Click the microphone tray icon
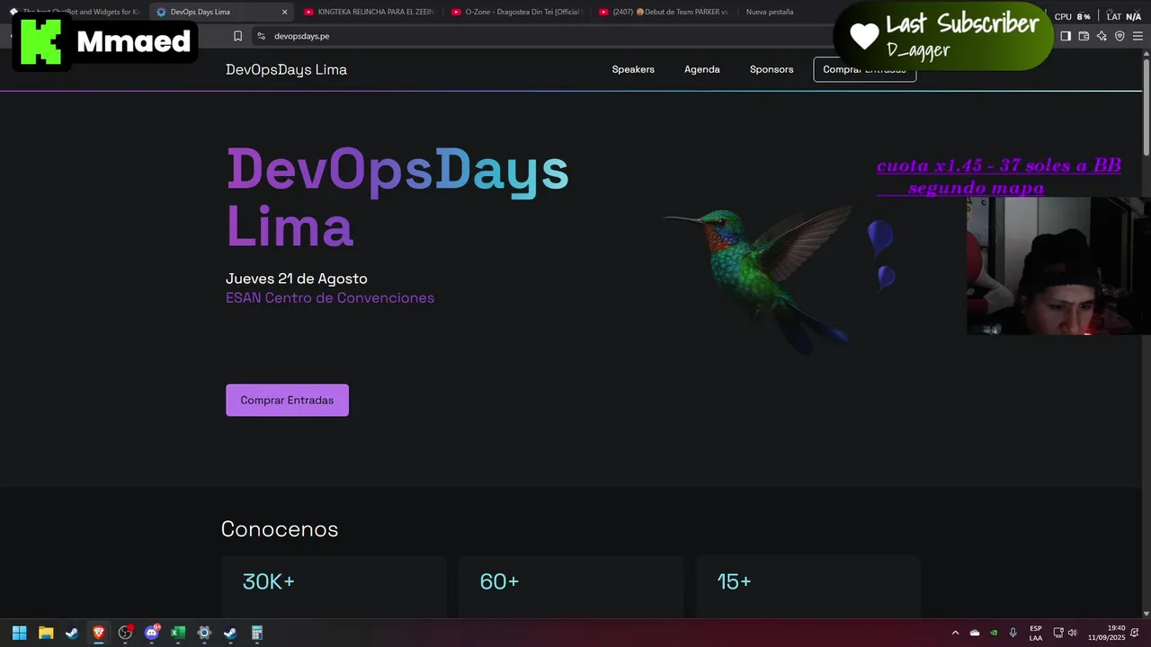This screenshot has height=647, width=1151. (1013, 633)
